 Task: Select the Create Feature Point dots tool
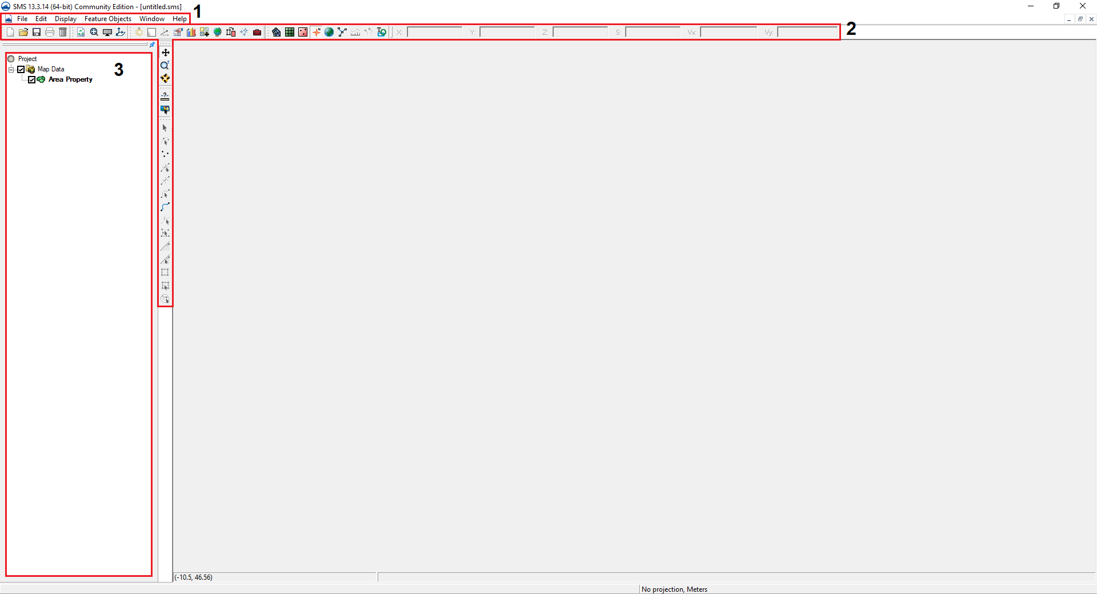point(165,154)
